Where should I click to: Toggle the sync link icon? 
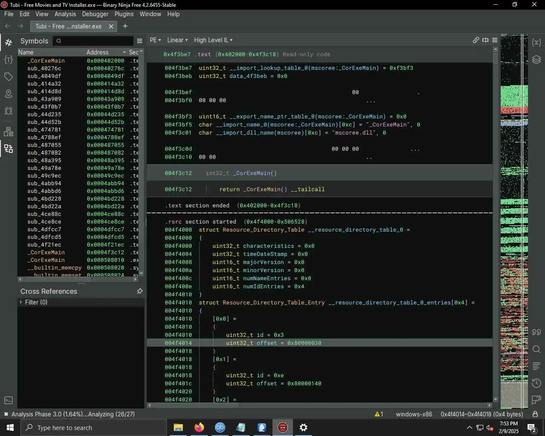click(x=476, y=40)
